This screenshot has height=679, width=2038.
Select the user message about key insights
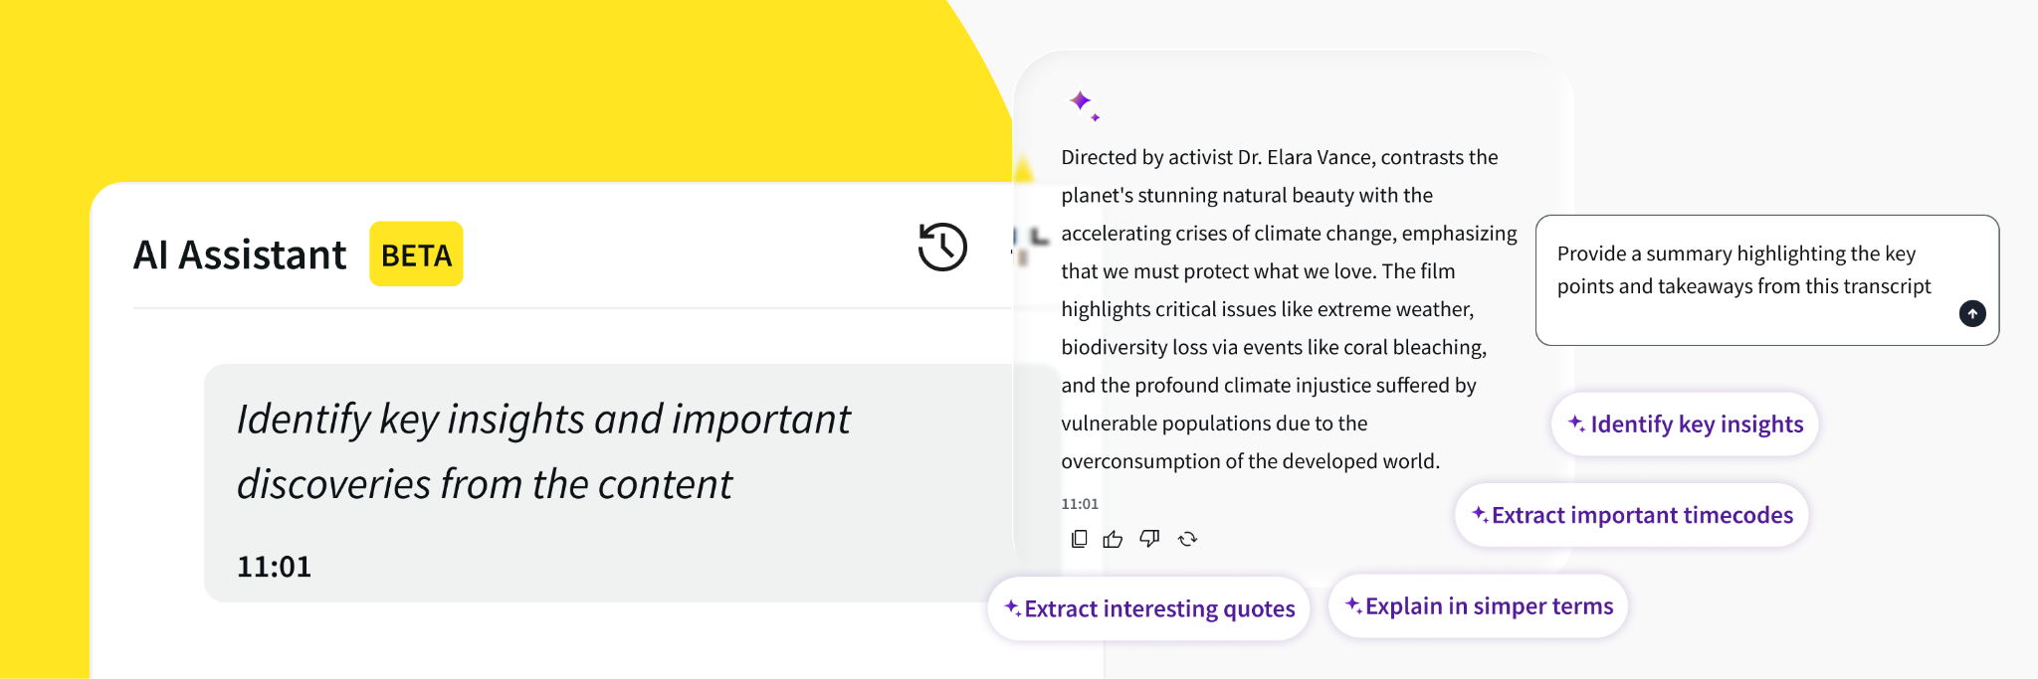(543, 451)
